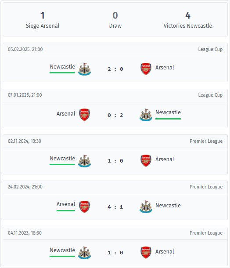Click Newcastle crest in 07.01.2025 match
Viewport: 230px width, 268px height.
click(146, 115)
